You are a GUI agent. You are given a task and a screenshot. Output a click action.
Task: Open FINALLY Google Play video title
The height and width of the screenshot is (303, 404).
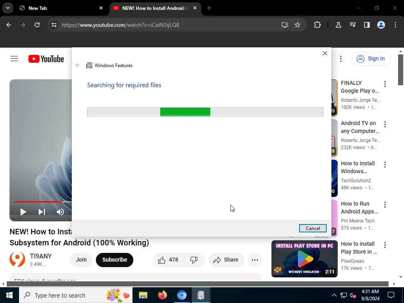tap(360, 87)
